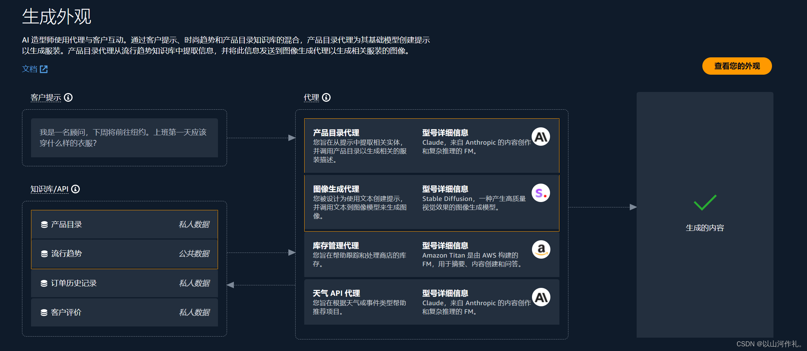Viewport: 807px width, 351px height.
Task: Click Anthropic logo in 产品目录代理 card
Action: tap(541, 137)
